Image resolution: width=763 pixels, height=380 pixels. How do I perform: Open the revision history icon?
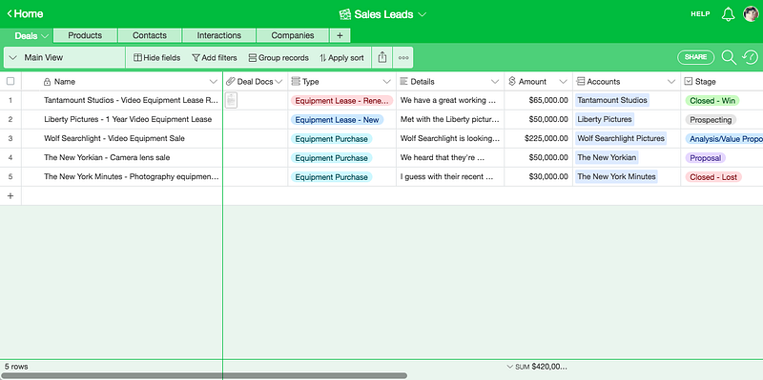click(x=750, y=57)
